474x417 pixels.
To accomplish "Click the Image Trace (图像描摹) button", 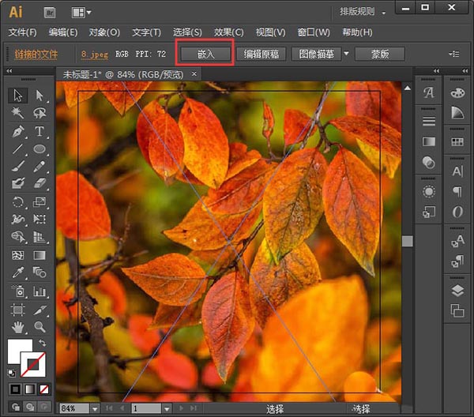I will (x=316, y=54).
